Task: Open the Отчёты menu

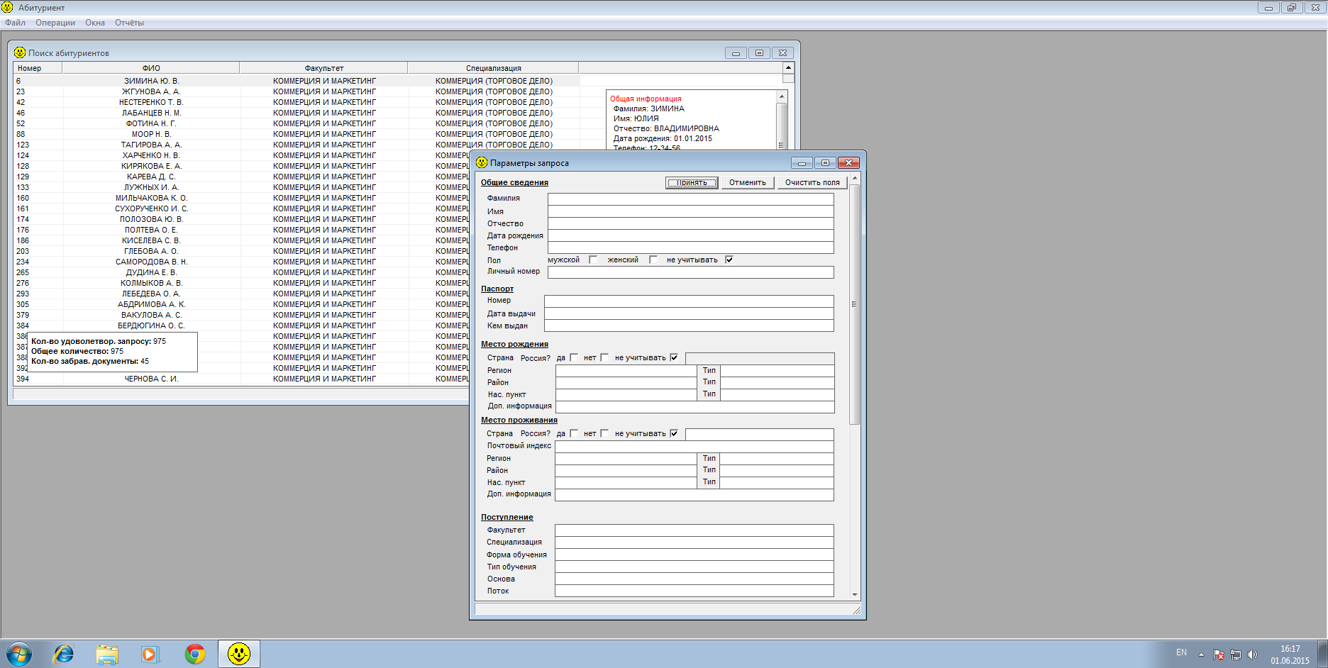Action: (x=129, y=23)
